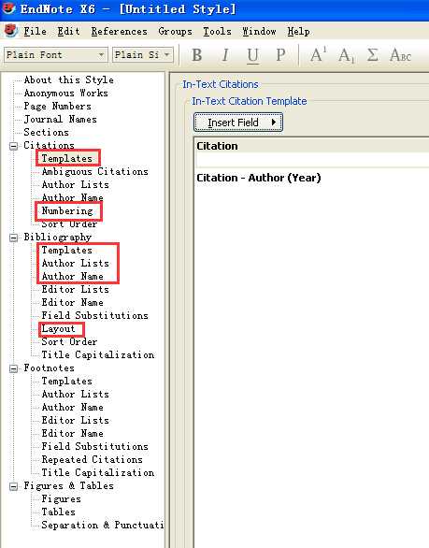Apply Subscript with the A₁ icon
Image resolution: width=429 pixels, height=548 pixels.
coord(346,55)
